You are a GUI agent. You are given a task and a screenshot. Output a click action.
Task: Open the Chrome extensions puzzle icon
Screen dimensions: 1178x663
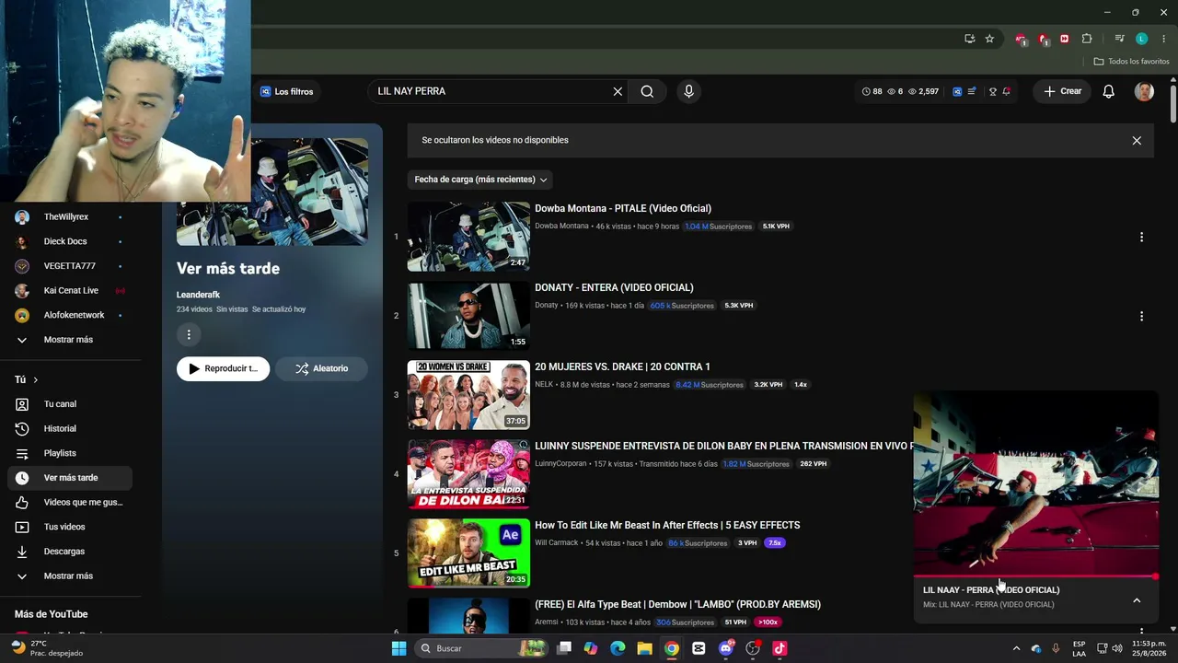[1087, 39]
